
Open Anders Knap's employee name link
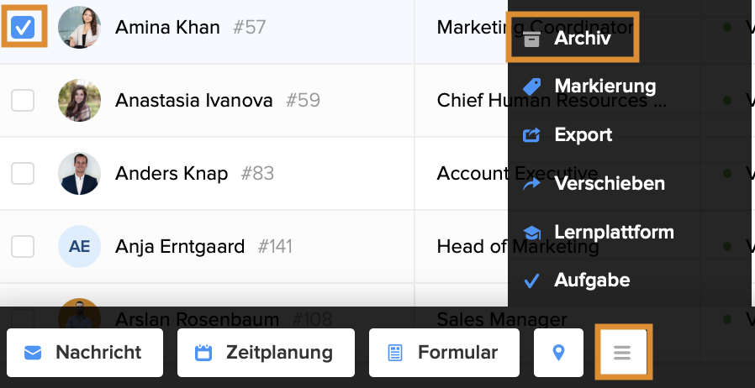(172, 174)
